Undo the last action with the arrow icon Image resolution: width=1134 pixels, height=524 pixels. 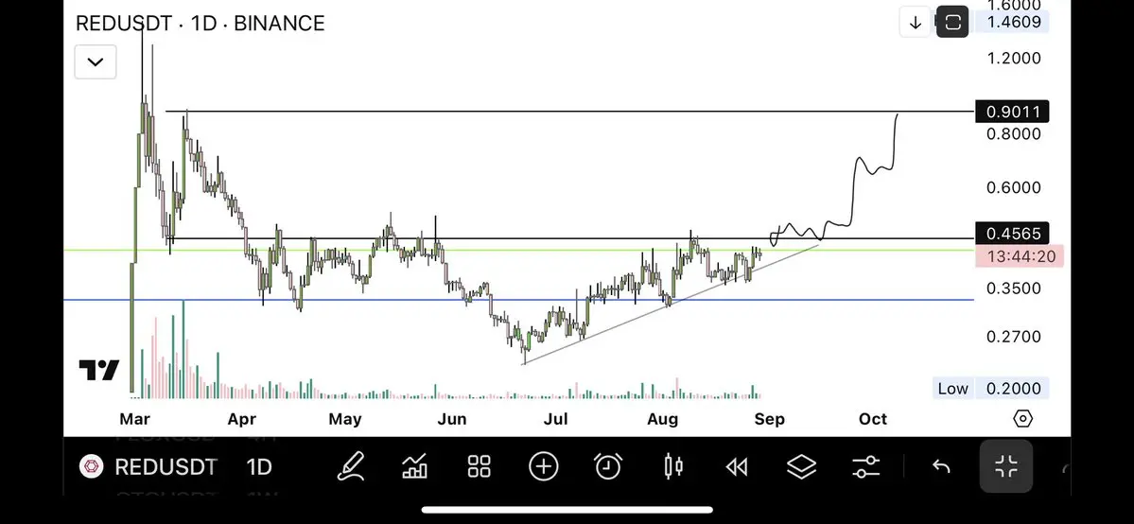click(941, 467)
